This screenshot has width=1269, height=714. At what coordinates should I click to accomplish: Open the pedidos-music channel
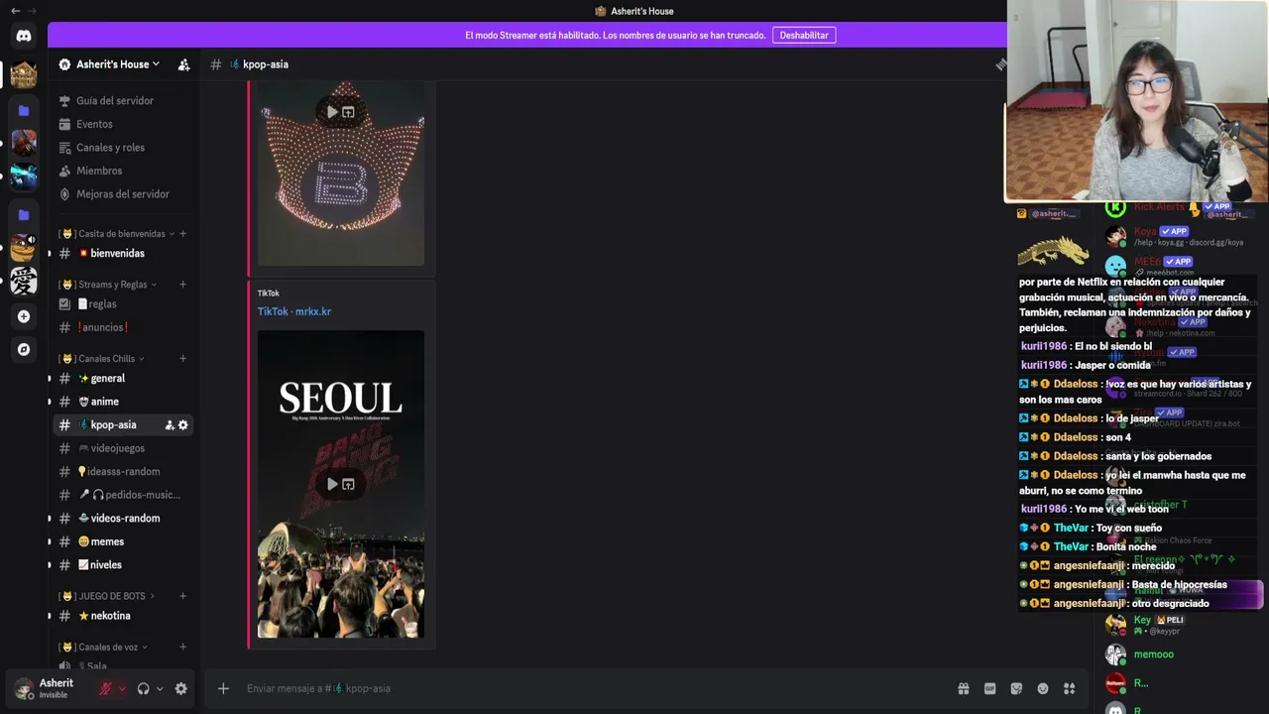(x=123, y=495)
